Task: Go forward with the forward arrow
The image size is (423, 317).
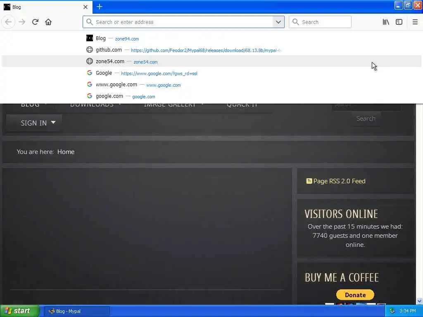Action: 22,22
